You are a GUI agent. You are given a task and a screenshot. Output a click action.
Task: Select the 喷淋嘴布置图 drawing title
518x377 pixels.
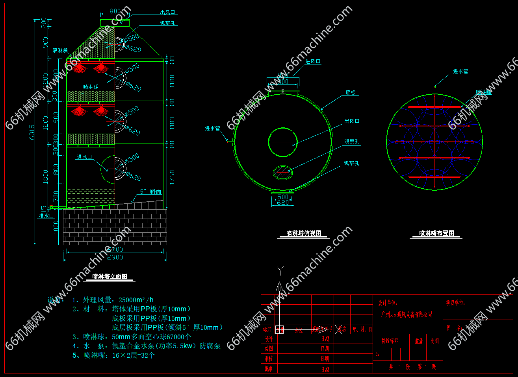pos(436,234)
